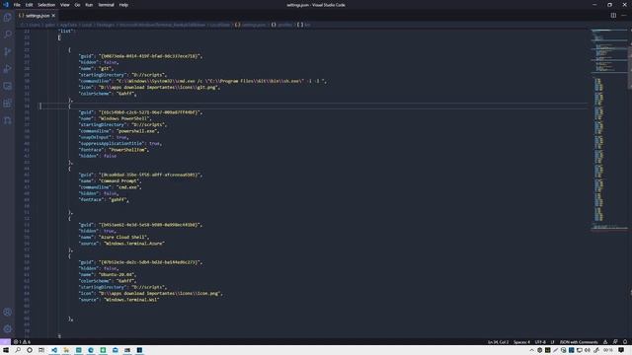Open the Extensions view

7,104
